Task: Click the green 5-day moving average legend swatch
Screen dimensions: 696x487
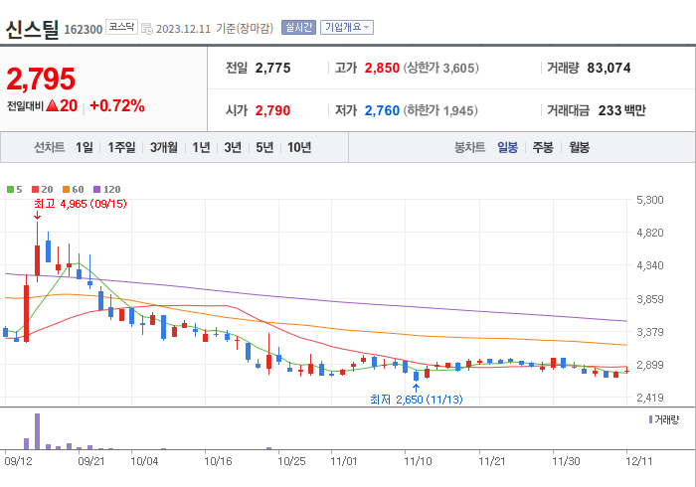Action: point(10,190)
